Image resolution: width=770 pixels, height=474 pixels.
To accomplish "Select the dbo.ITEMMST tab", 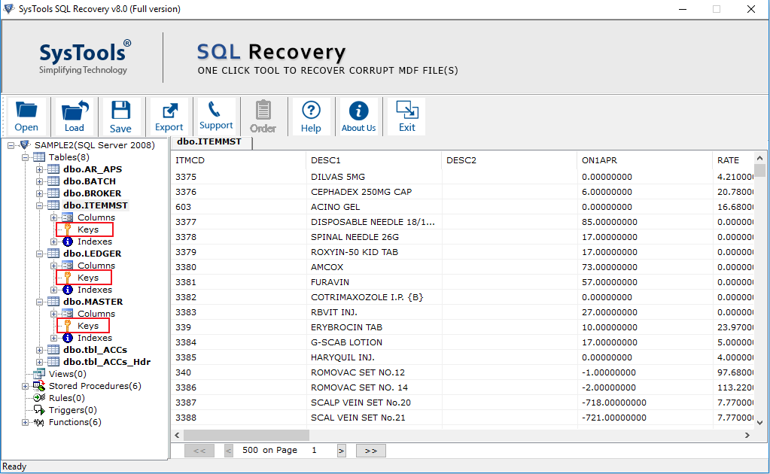I will [x=212, y=142].
